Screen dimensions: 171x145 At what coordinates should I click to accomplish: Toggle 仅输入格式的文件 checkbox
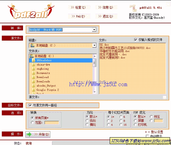135,40
